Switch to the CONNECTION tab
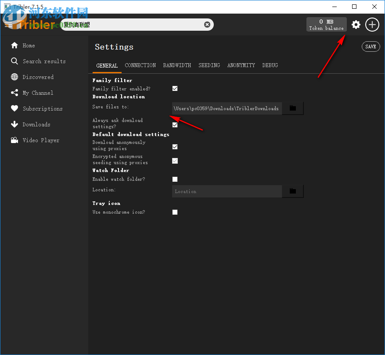The width and height of the screenshot is (385, 355). click(x=140, y=65)
